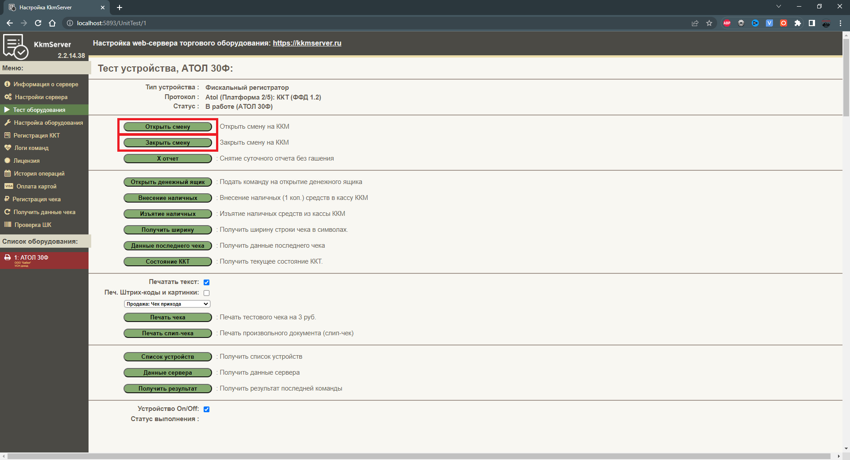Enable Печ. Штрих-коды и картинки checkbox

point(206,293)
